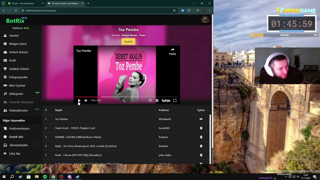Remove the KęKę song request

(201, 146)
